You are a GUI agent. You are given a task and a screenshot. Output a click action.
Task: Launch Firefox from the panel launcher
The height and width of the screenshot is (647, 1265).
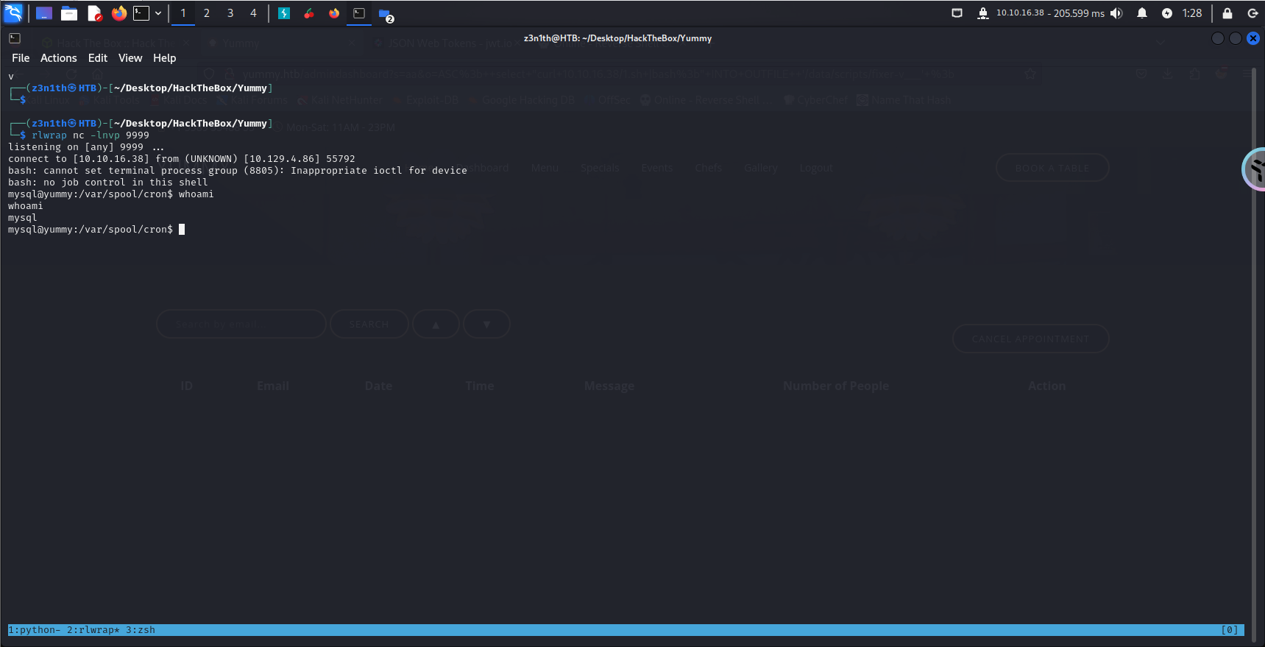(x=118, y=13)
